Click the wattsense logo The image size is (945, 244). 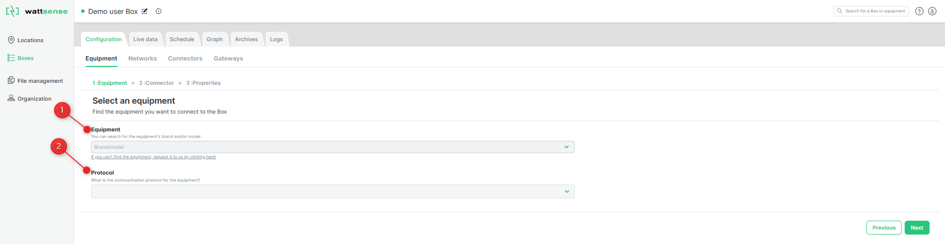37,11
